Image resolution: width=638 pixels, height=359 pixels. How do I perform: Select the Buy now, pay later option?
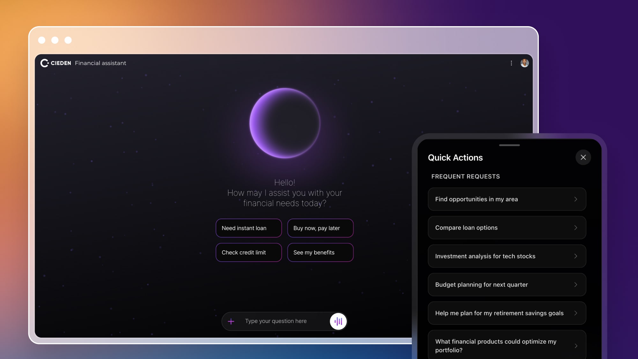[x=320, y=228]
